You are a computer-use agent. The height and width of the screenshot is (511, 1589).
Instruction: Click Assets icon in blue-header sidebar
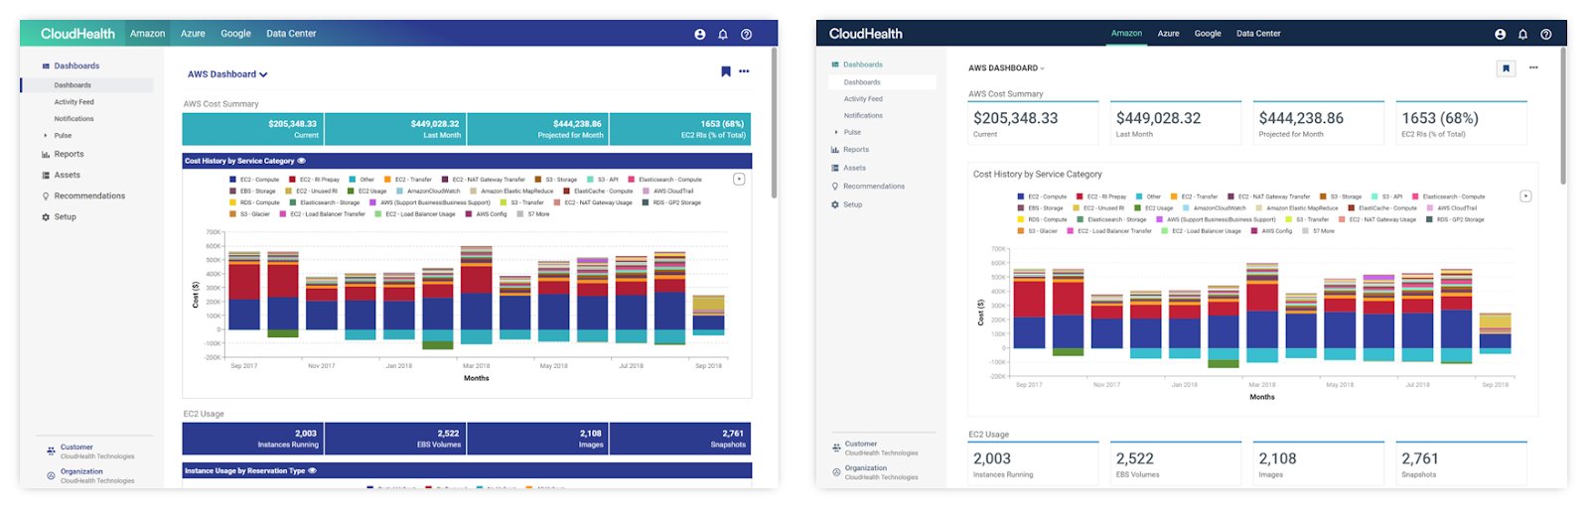coord(46,176)
